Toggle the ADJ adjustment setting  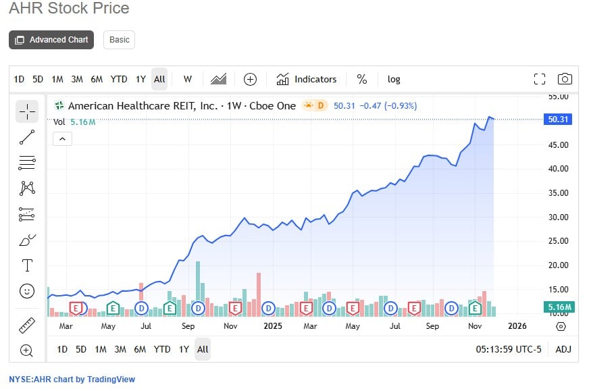(563, 349)
